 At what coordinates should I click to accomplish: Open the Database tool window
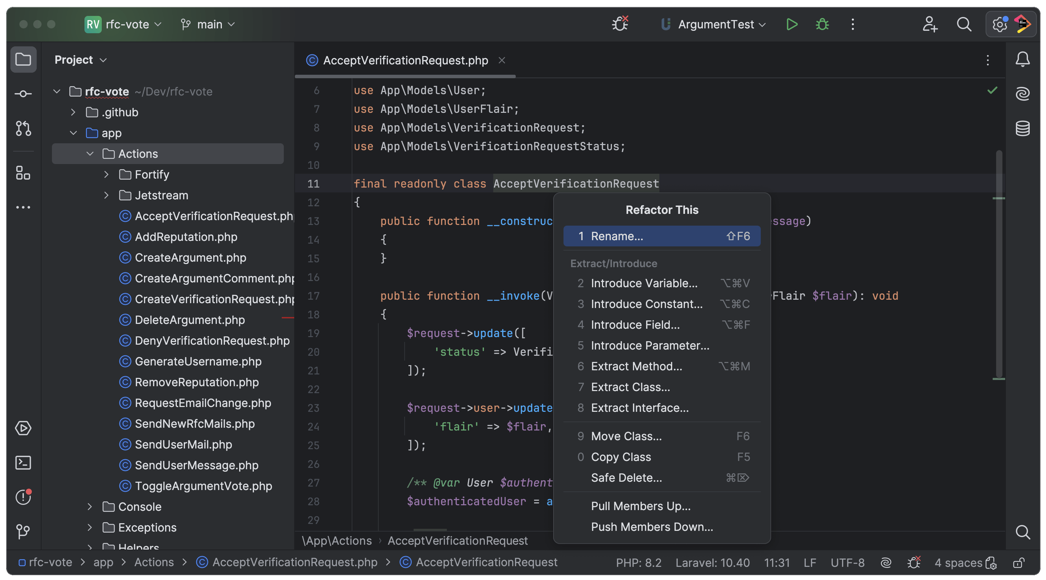[1022, 129]
